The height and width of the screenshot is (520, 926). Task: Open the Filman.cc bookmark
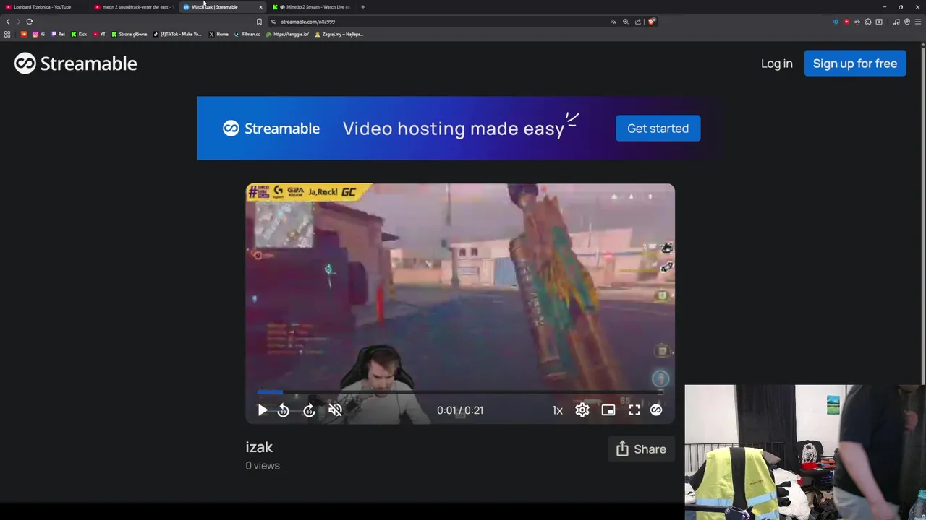coord(247,34)
